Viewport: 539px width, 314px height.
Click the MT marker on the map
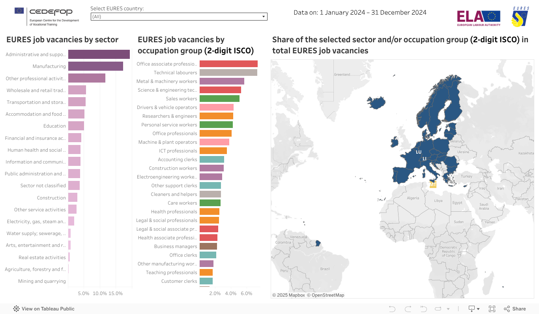(x=433, y=184)
